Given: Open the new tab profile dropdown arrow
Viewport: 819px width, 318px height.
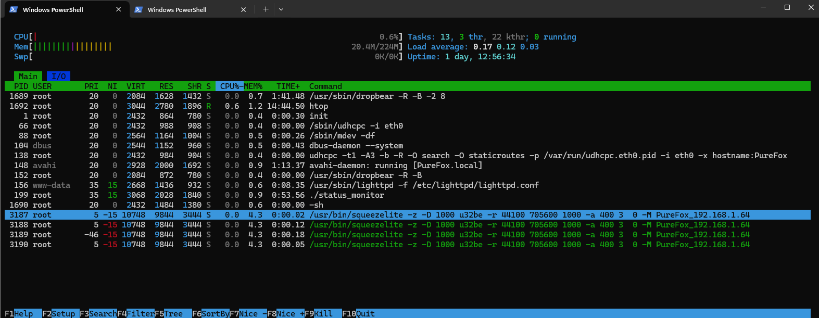Looking at the screenshot, I should click(x=281, y=9).
